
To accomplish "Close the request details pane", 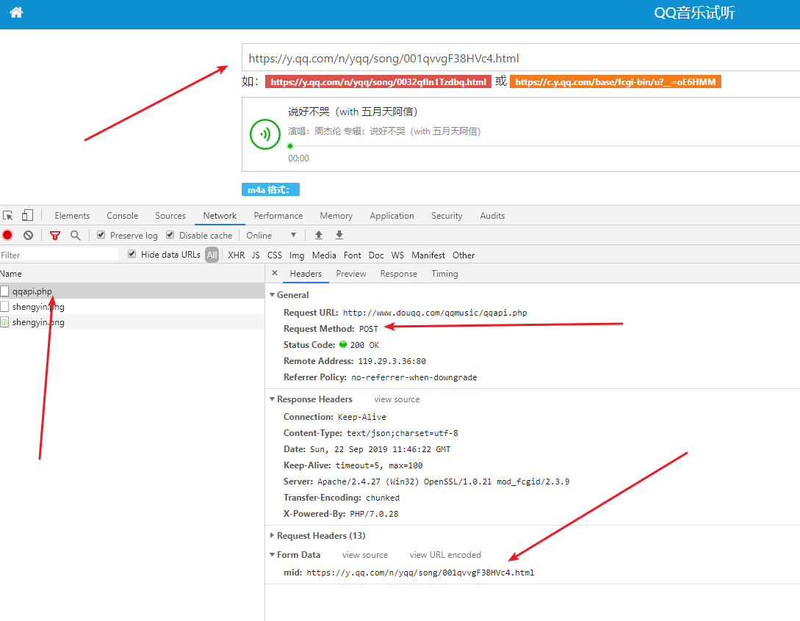I will (x=275, y=273).
